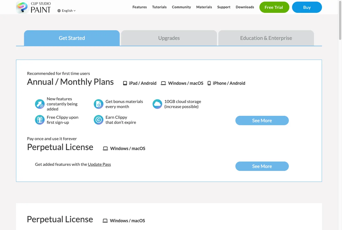Click the page's vertical scrollbar thumb
The height and width of the screenshot is (230, 342).
pyautogui.click(x=340, y=20)
